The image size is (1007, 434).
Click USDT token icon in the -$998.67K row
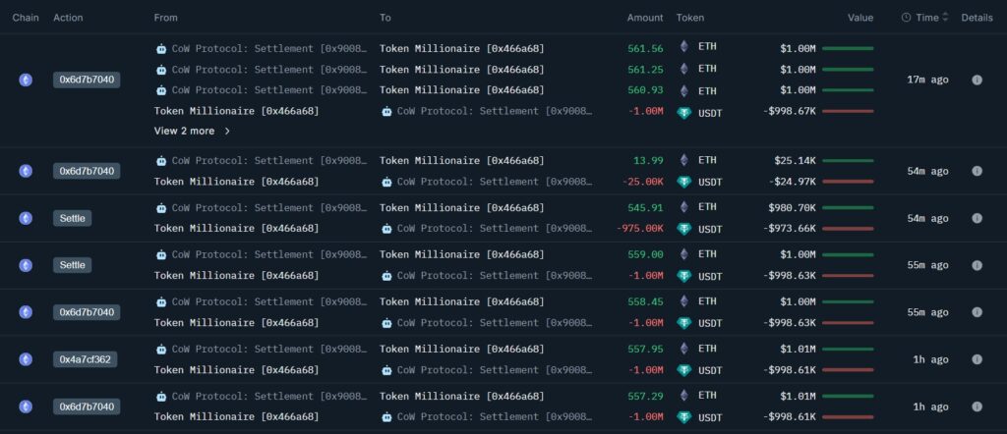tap(684, 114)
